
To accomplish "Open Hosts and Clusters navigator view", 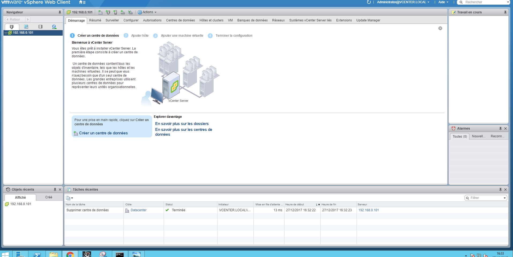I will [x=12, y=27].
